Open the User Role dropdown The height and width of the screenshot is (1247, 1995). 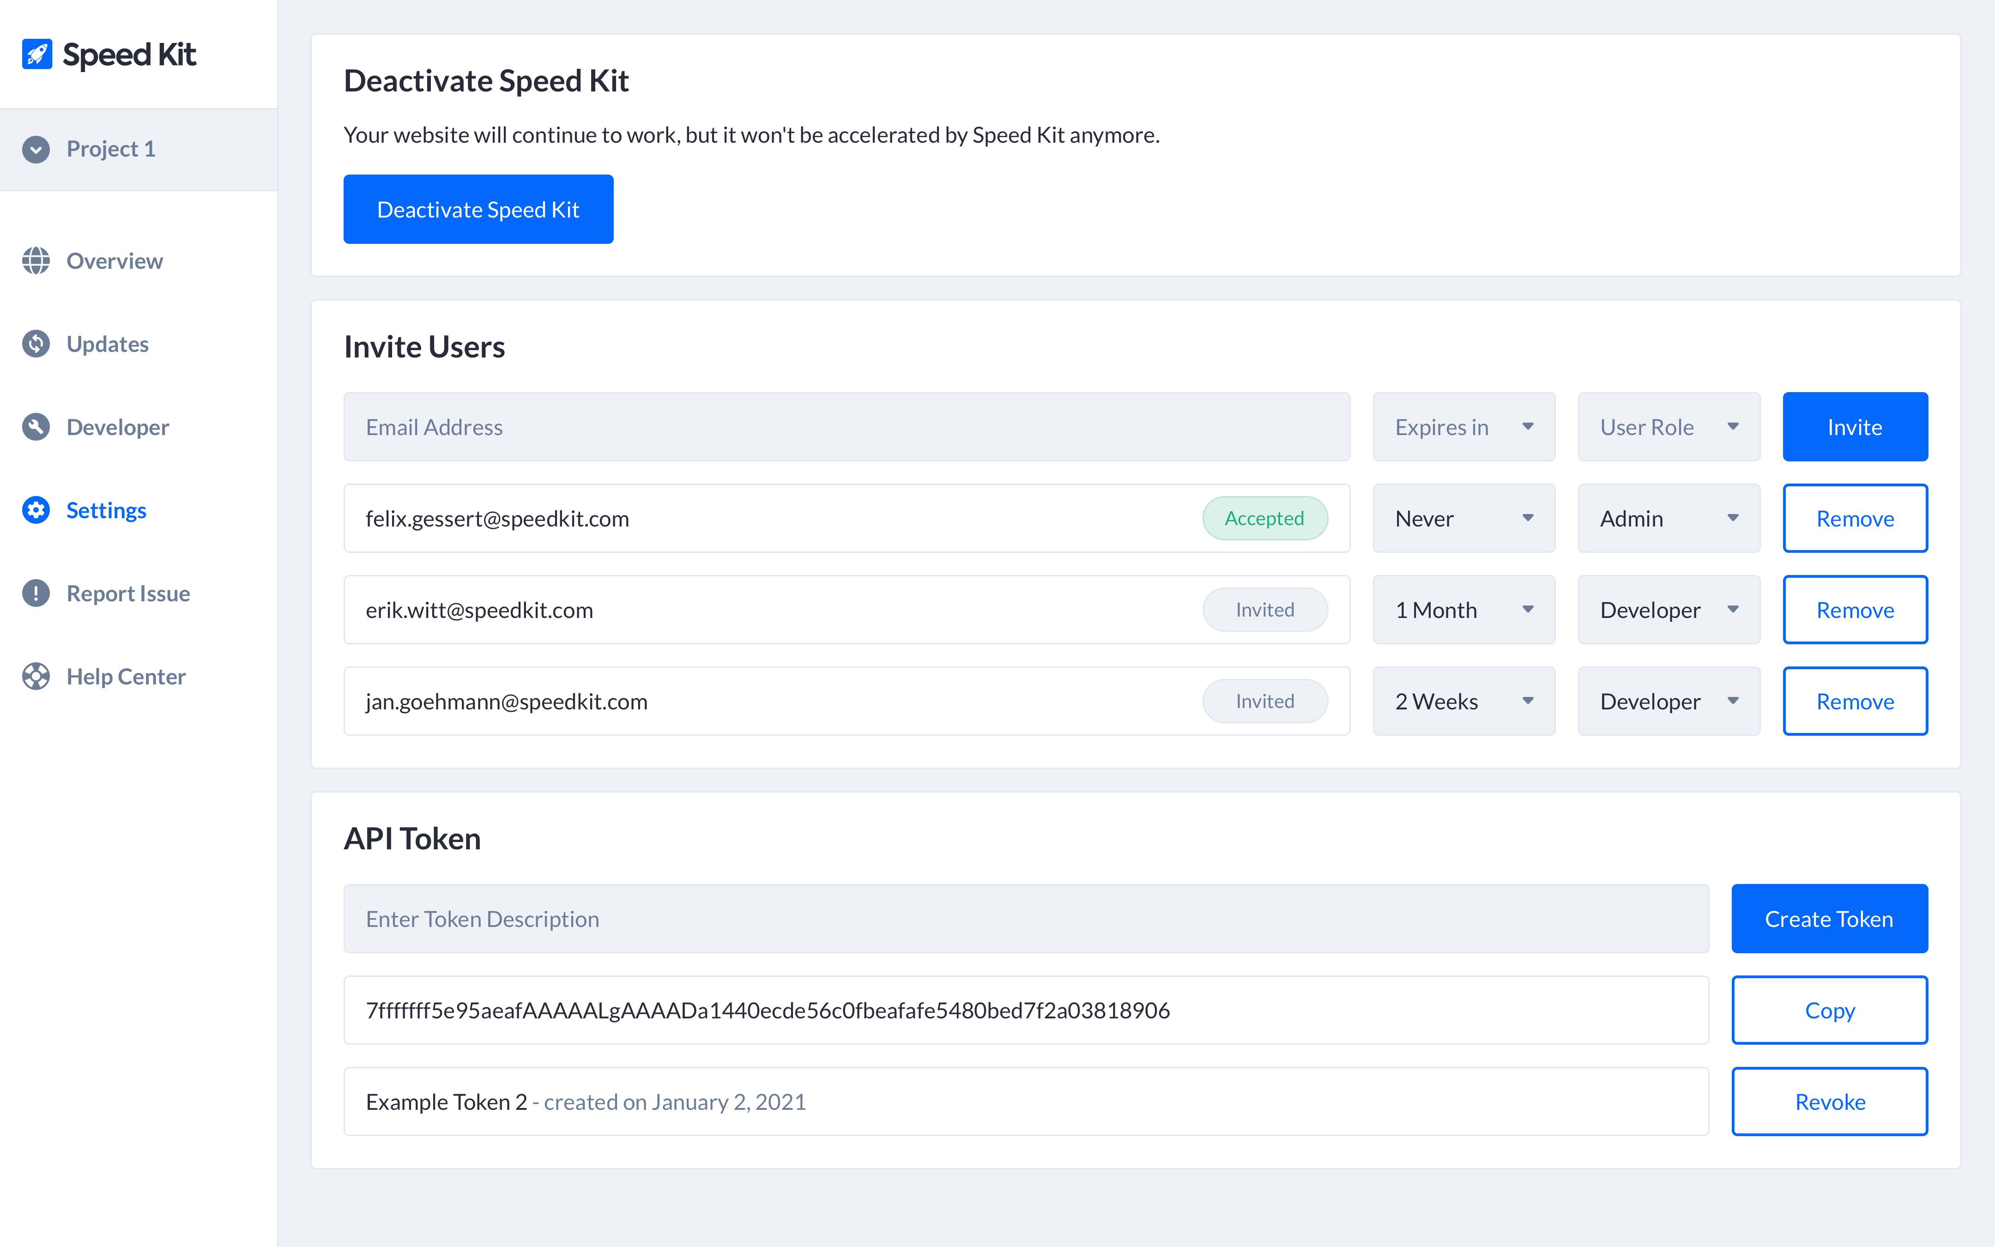coord(1669,427)
